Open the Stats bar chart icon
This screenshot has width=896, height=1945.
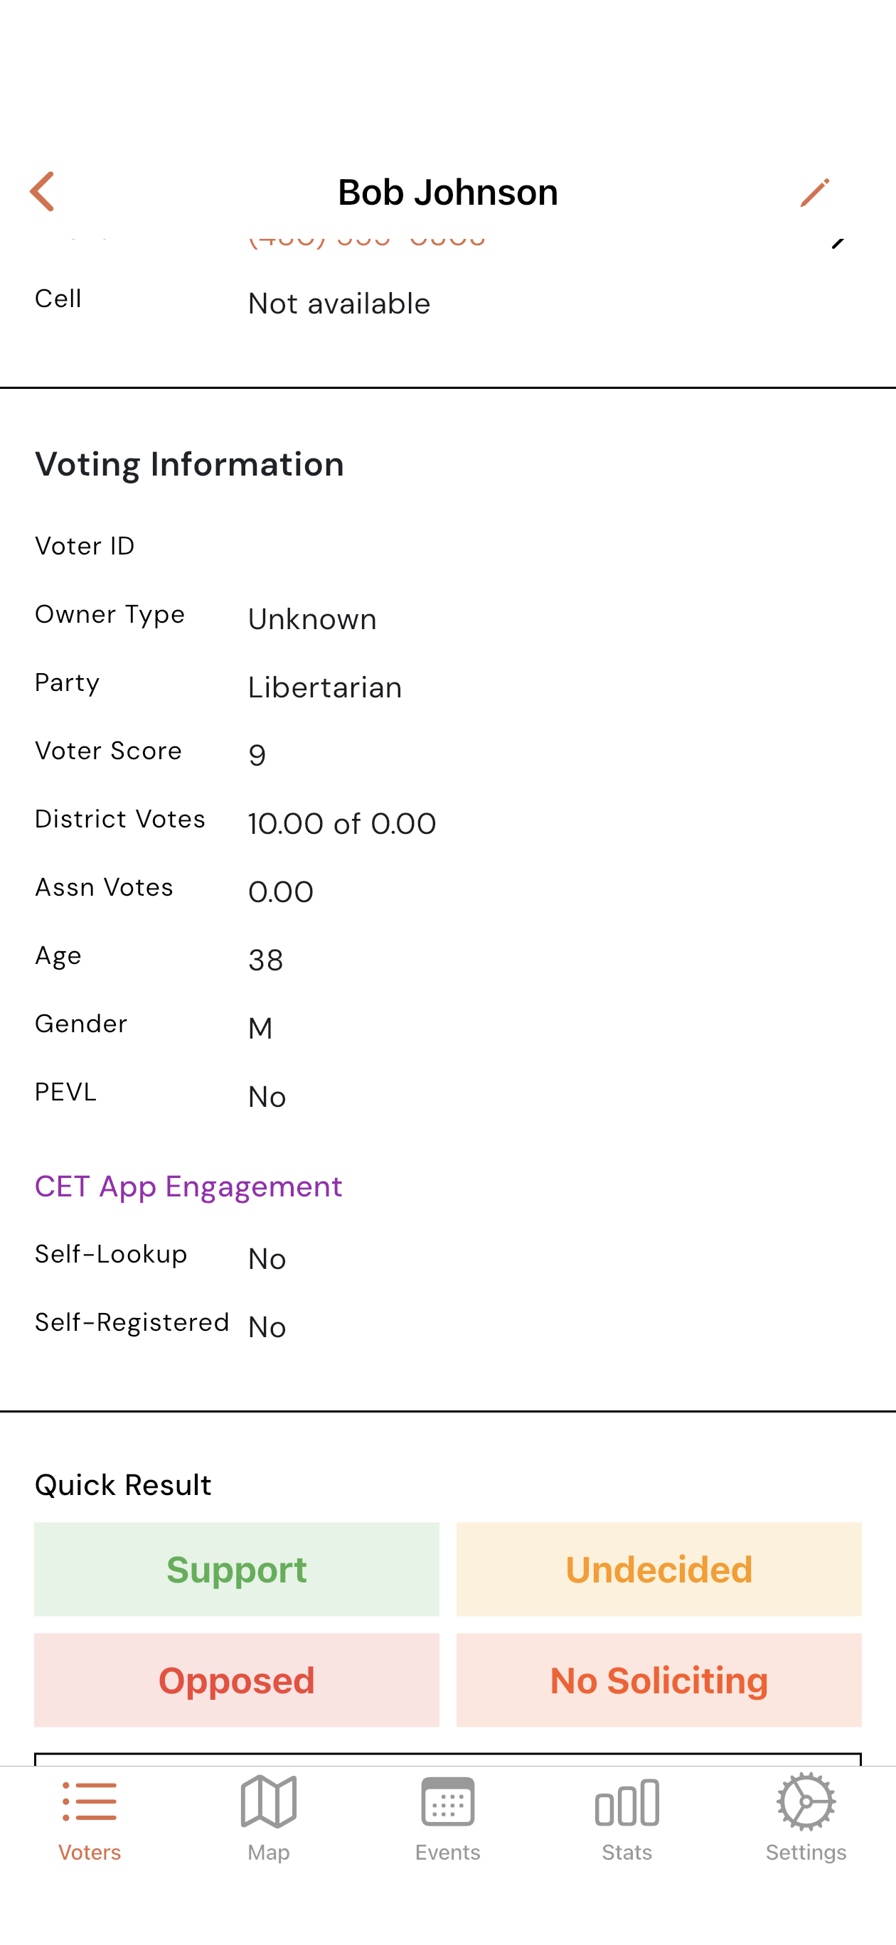[626, 1802]
